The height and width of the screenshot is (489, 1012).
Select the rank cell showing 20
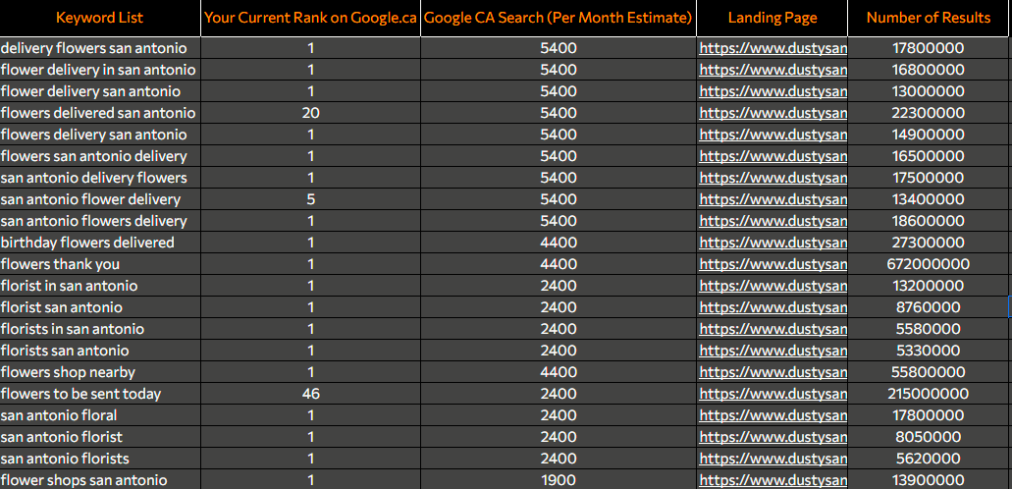pos(311,113)
